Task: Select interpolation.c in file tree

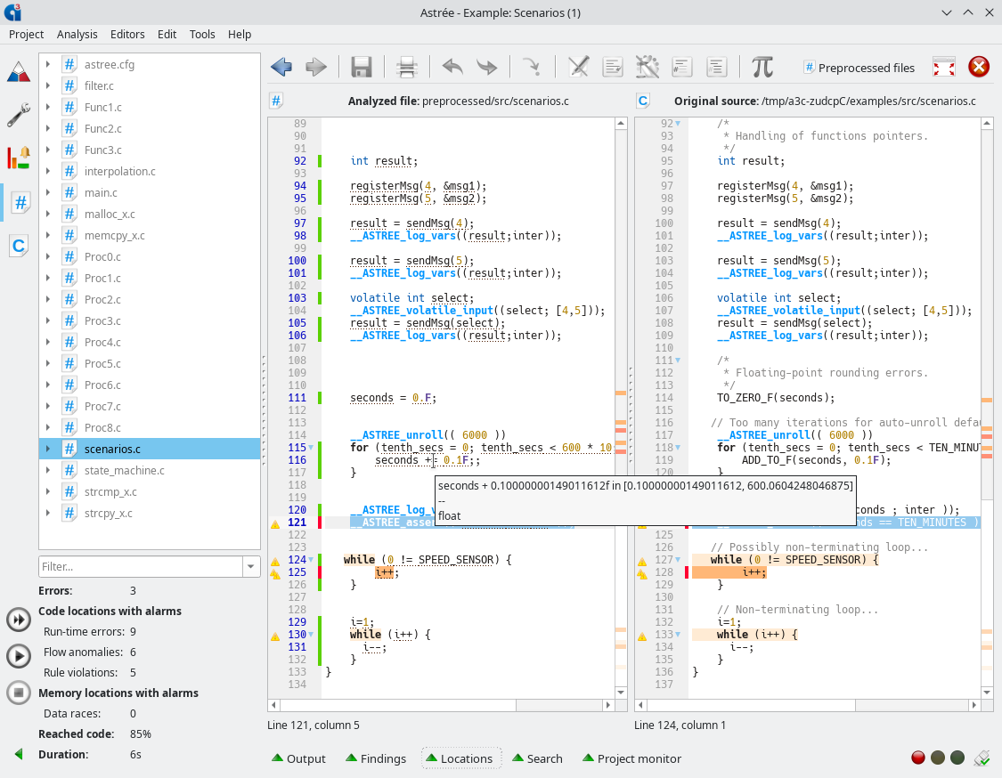Action: coord(119,171)
